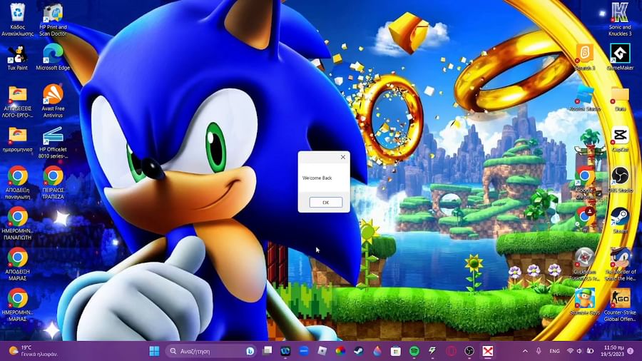Image resolution: width=642 pixels, height=361 pixels.
Task: Open the ΑΠΟΔΕΙΞη παναγιωτη Chrome shortcut
Action: coord(18,183)
